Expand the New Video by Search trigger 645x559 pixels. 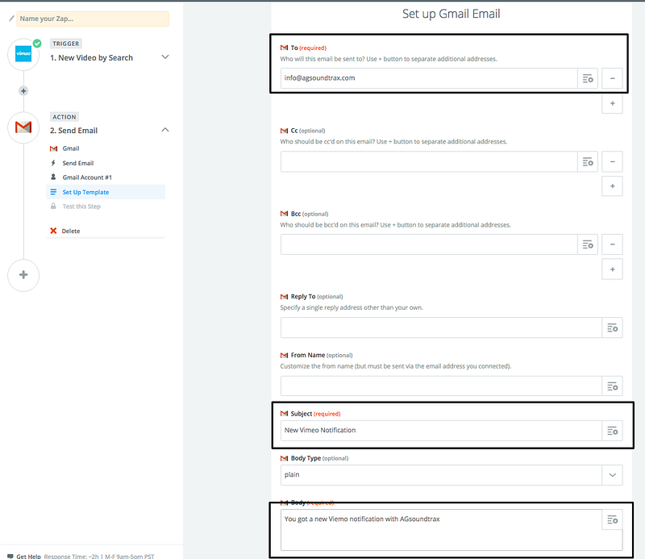click(x=165, y=56)
